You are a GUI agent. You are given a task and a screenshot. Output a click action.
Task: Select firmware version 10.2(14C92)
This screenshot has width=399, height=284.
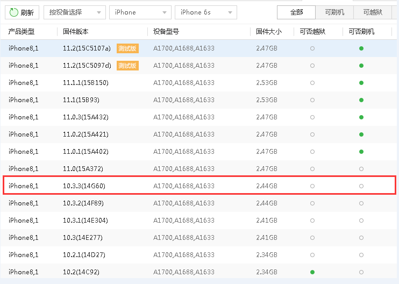(x=81, y=272)
